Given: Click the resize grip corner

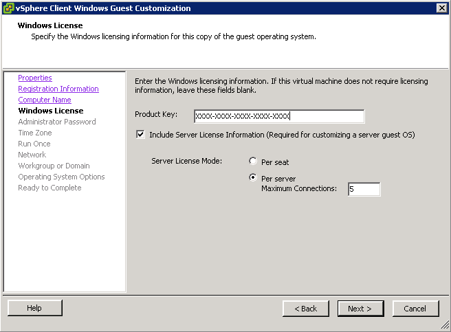Looking at the screenshot, I should point(445,325).
